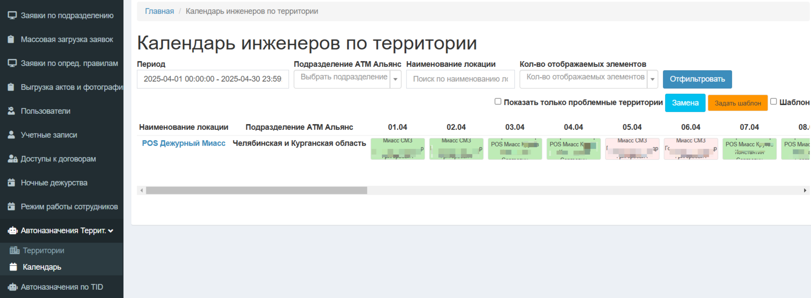Click the orange Задать шаблон button

click(737, 103)
